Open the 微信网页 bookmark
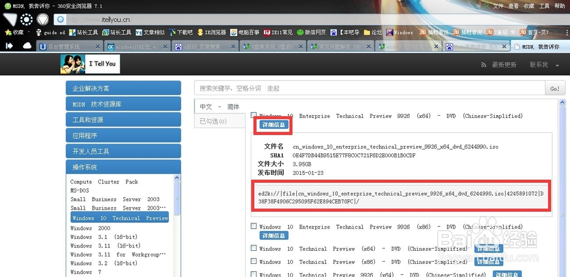The height and width of the screenshot is (277, 570). pos(311,32)
